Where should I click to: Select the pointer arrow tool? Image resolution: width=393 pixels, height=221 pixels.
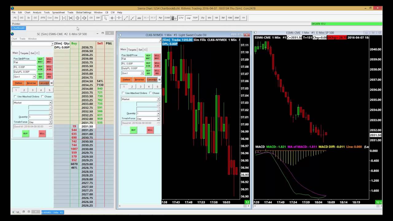(x=105, y=18)
